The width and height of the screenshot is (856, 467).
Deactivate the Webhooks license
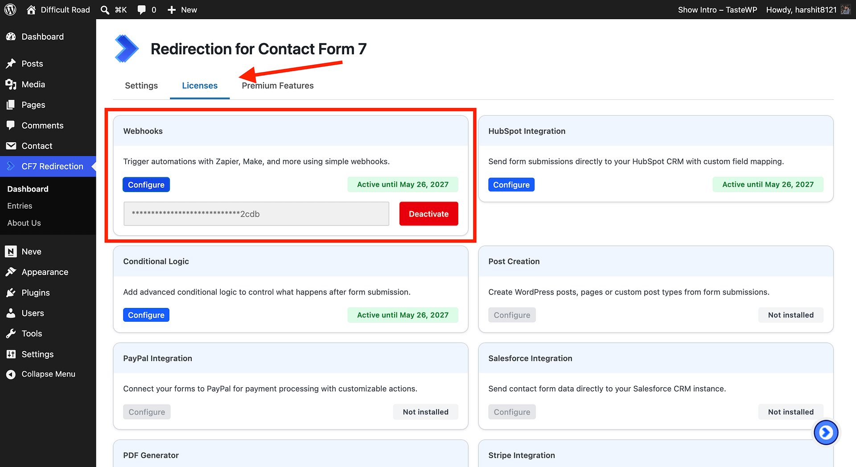click(428, 213)
